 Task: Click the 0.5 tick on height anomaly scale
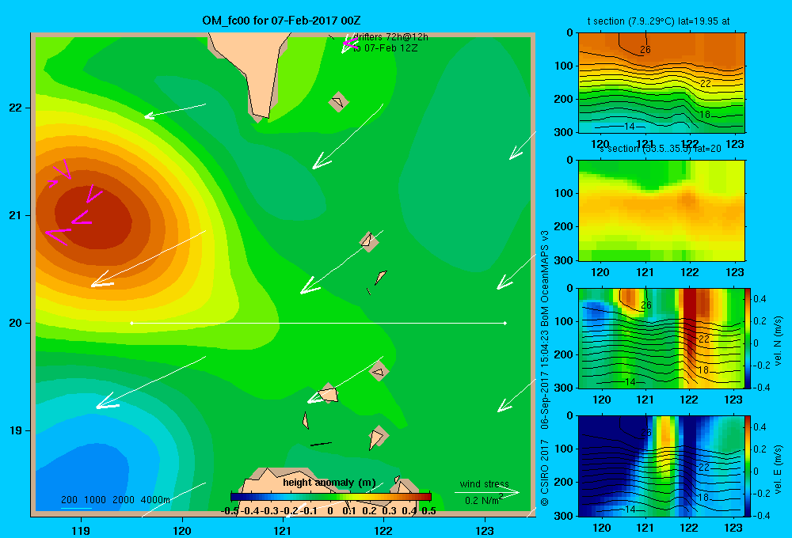coord(428,511)
